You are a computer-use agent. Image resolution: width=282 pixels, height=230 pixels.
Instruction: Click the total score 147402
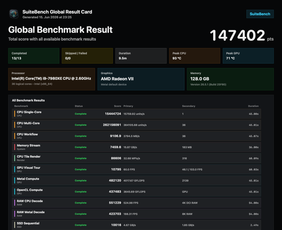(237, 35)
